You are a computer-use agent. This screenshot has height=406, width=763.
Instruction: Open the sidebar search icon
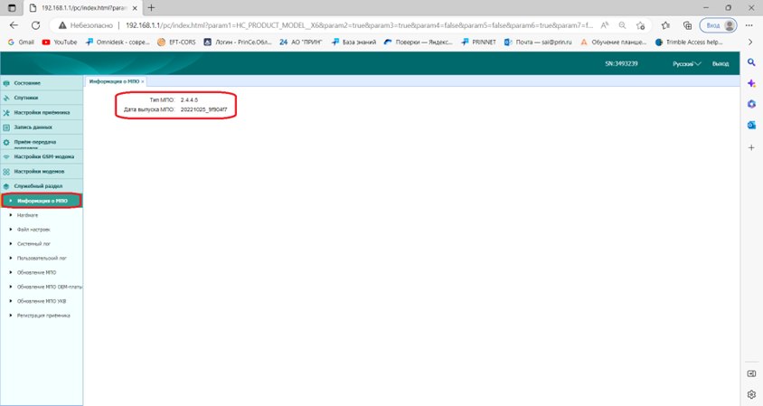(x=751, y=62)
